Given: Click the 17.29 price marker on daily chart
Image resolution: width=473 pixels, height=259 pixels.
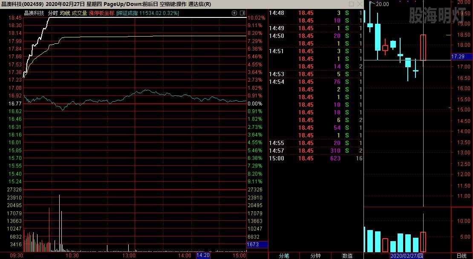Looking at the screenshot, I should [x=462, y=56].
